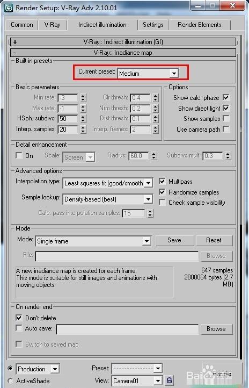The height and width of the screenshot is (388, 249).
Task: Click the Reset irradiance map button
Action: pyautogui.click(x=214, y=240)
